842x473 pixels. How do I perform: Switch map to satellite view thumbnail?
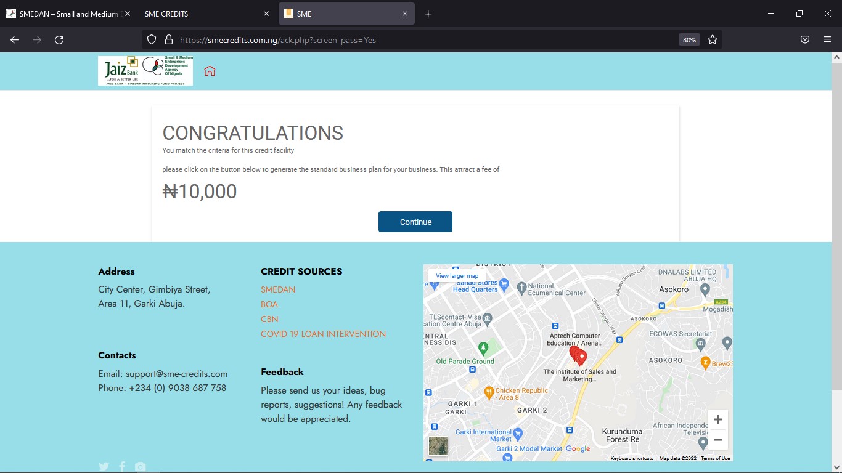click(x=438, y=446)
